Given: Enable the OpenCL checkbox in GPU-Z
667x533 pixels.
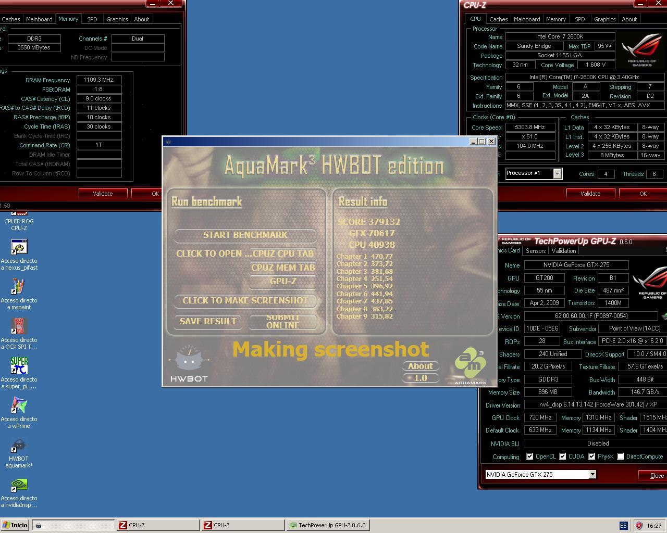Looking at the screenshot, I should click(x=529, y=456).
